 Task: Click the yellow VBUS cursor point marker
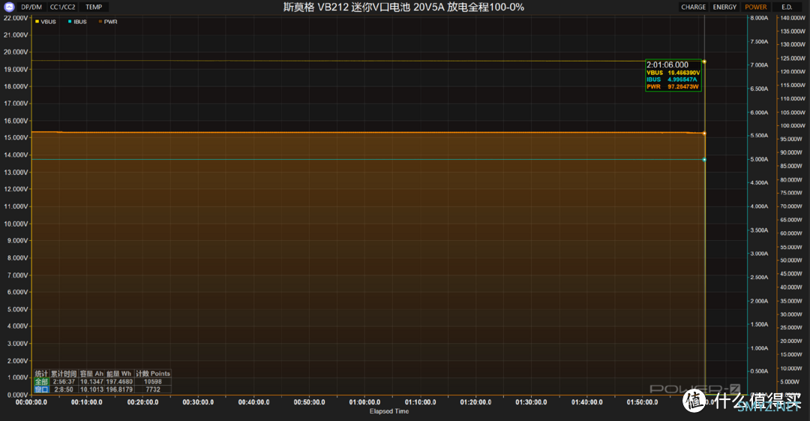tap(704, 62)
